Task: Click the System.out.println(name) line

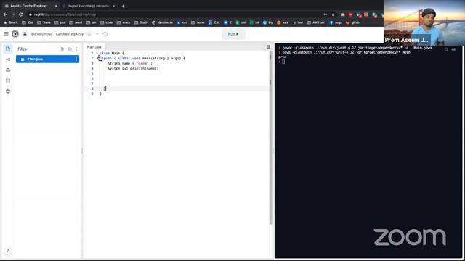Action: coord(133,68)
